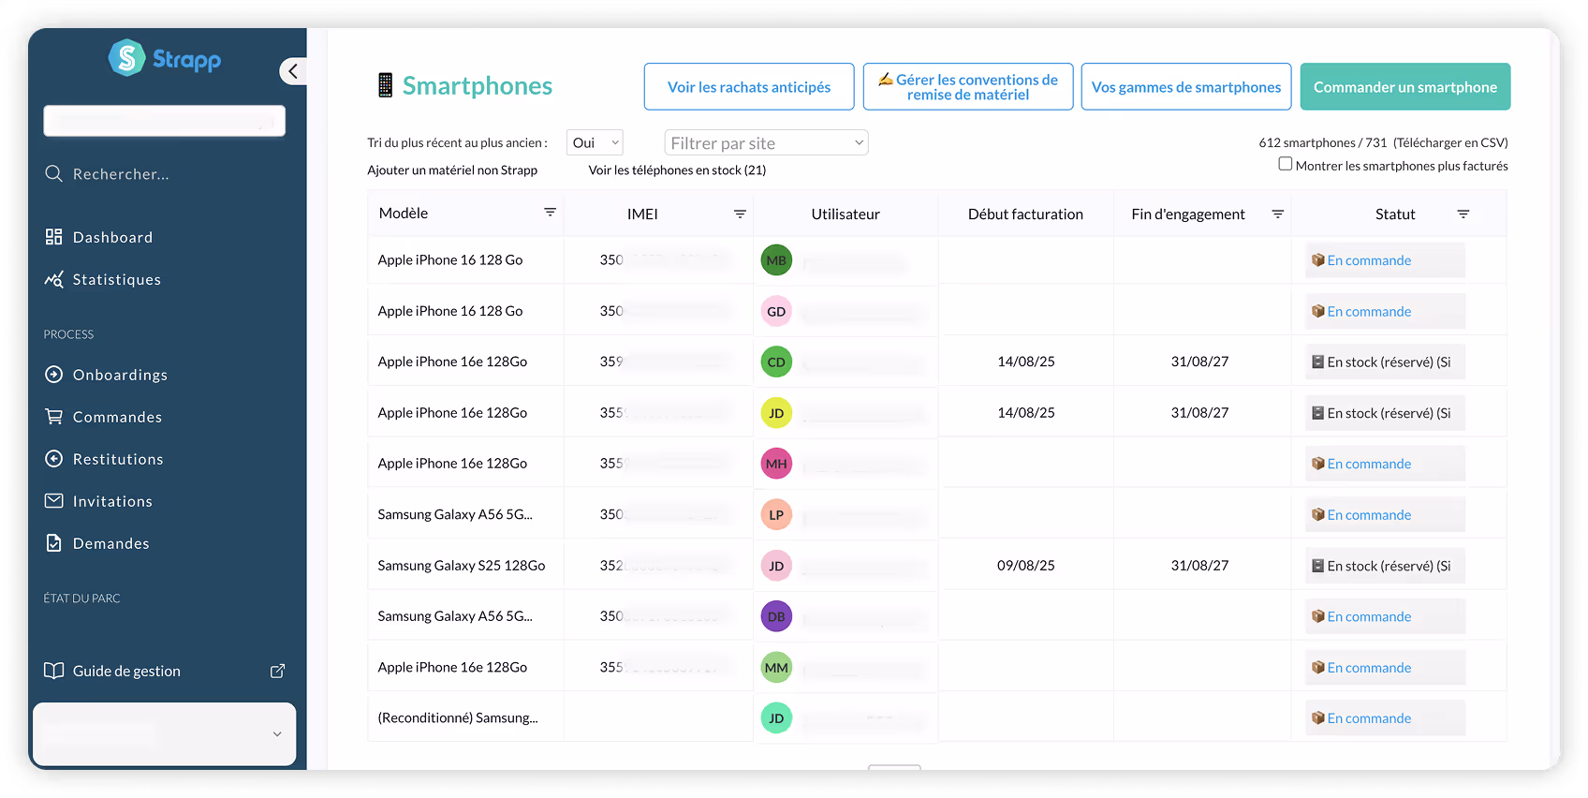This screenshot has height=798, width=1588.
Task: Click the DB user avatar
Action: click(x=776, y=617)
